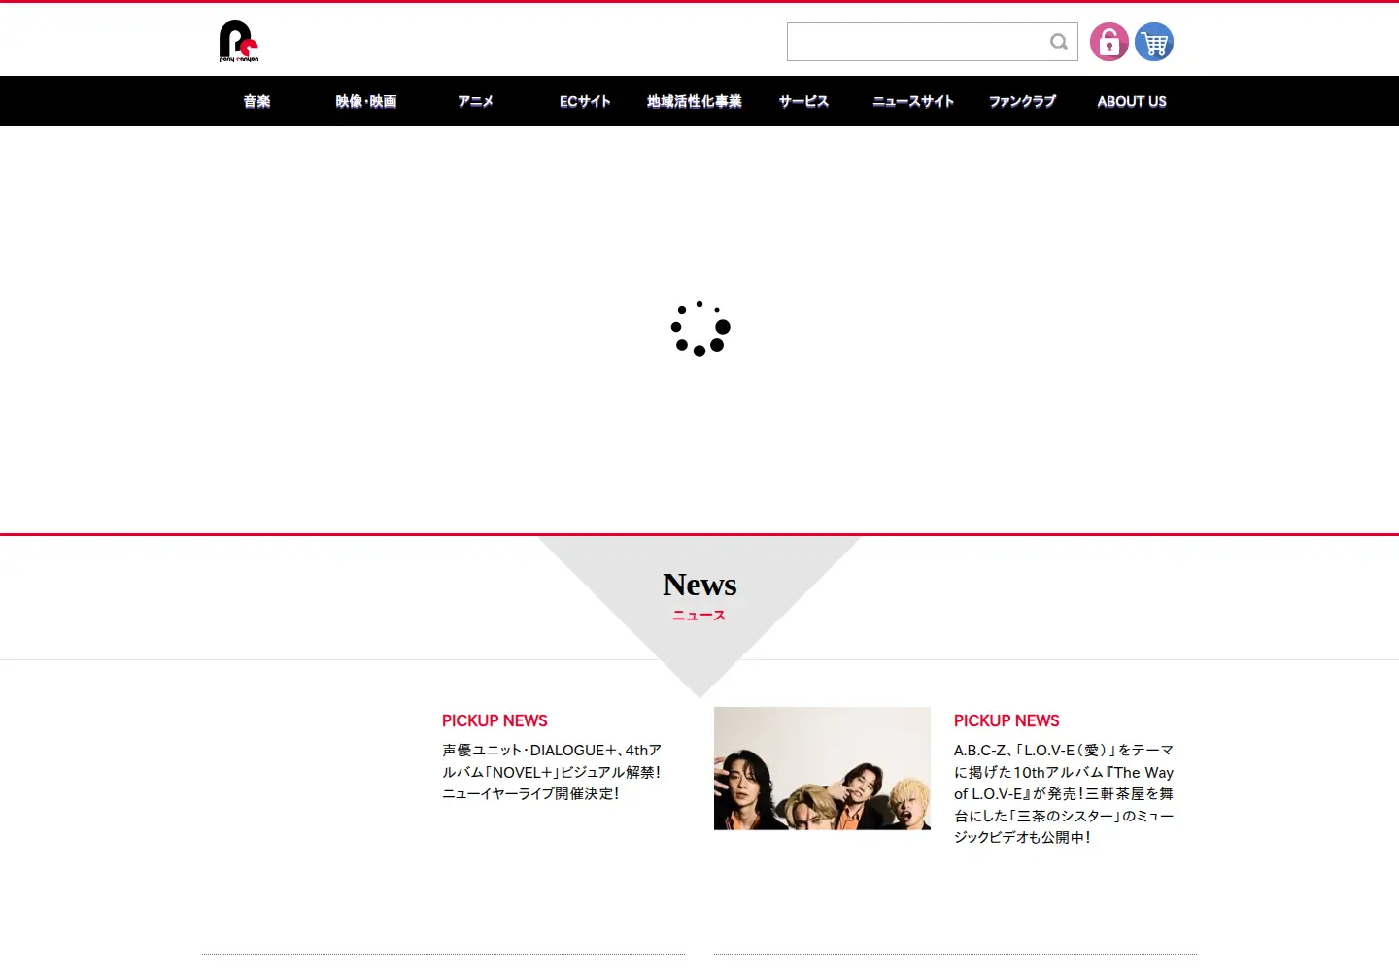Open the ニュースサイト menu
The image size is (1399, 971).
point(913,101)
